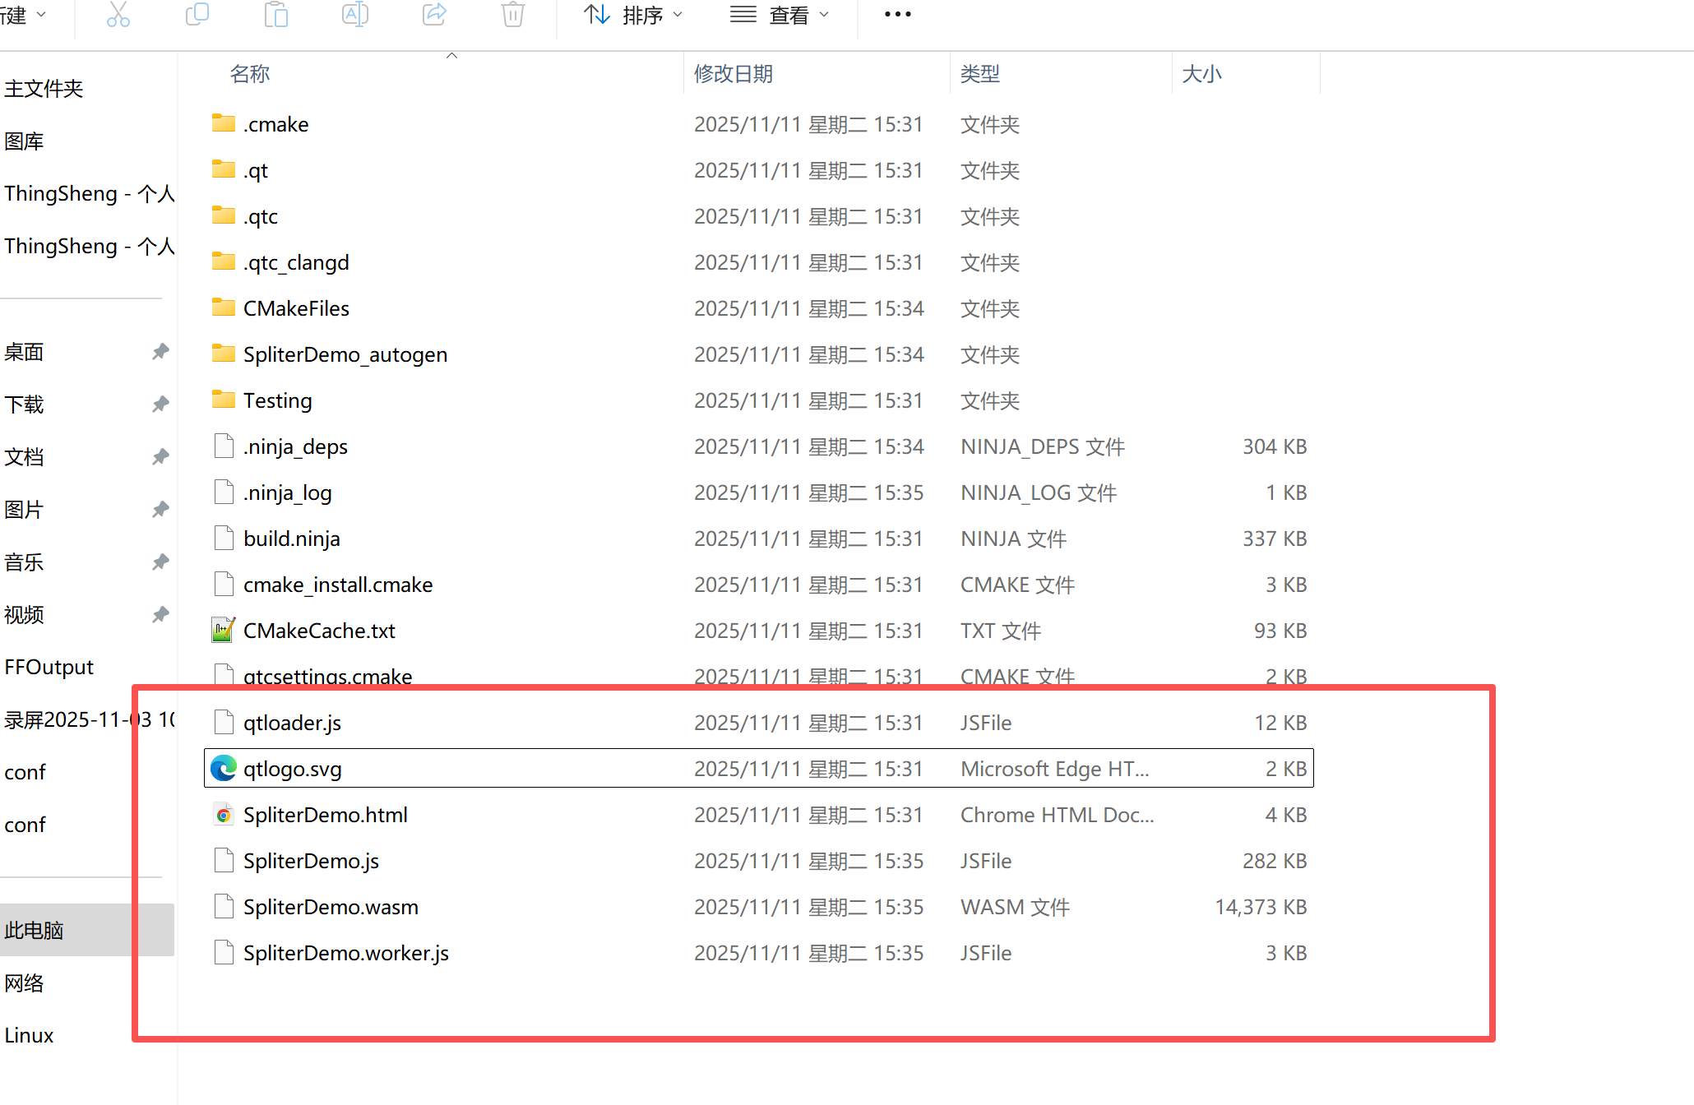1694x1105 pixels.
Task: Click the Delete trash can icon
Action: click(513, 15)
